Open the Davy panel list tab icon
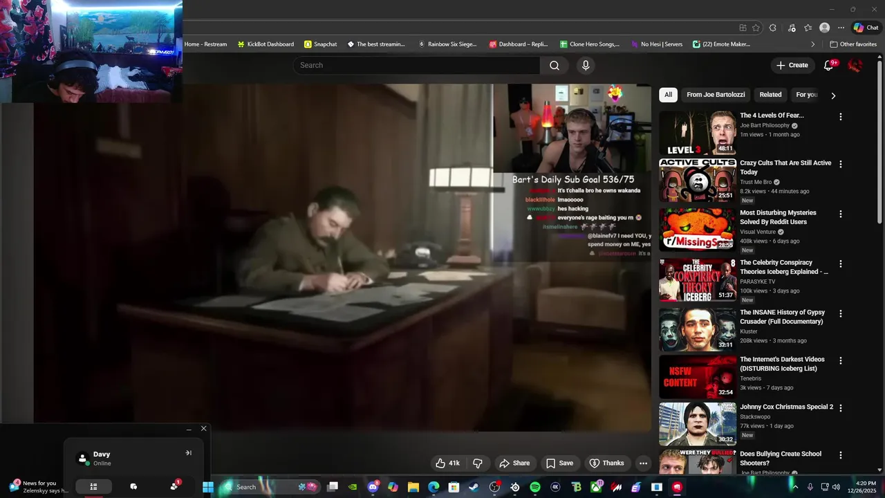This screenshot has width=885, height=498. point(93,486)
